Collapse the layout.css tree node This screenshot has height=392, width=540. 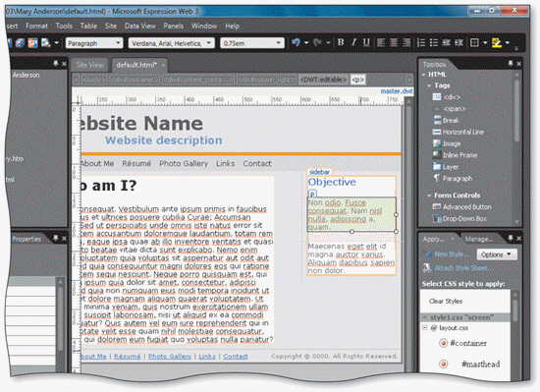tap(424, 327)
